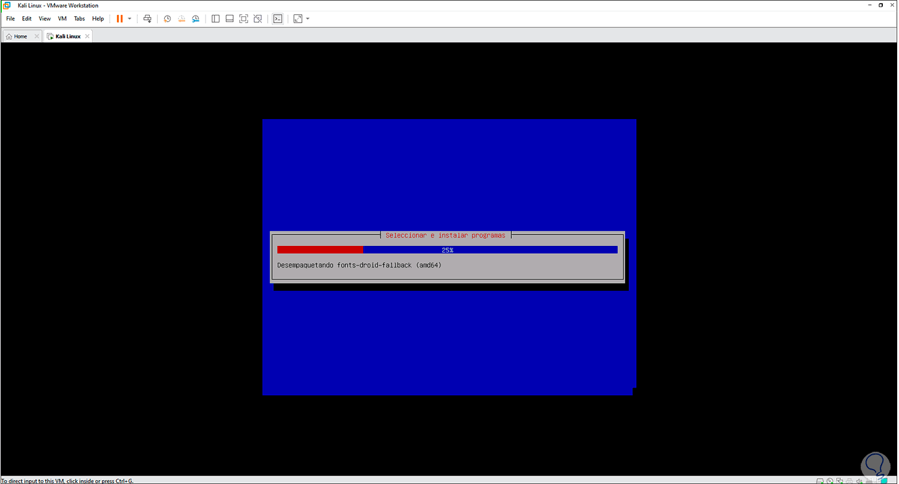
Task: Take a snapshot of this virtual machine
Action: [x=167, y=19]
